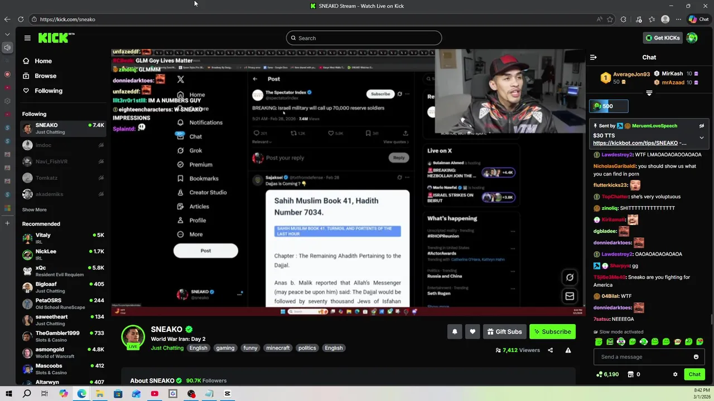This screenshot has width=714, height=401.
Task: Open the offline imdoc channel
Action: coord(63,145)
